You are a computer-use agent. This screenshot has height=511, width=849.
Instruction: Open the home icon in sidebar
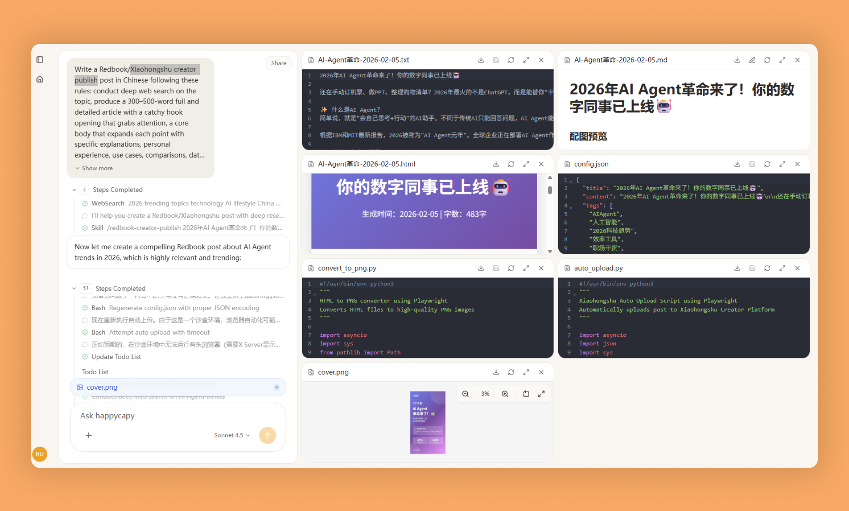pyautogui.click(x=40, y=79)
